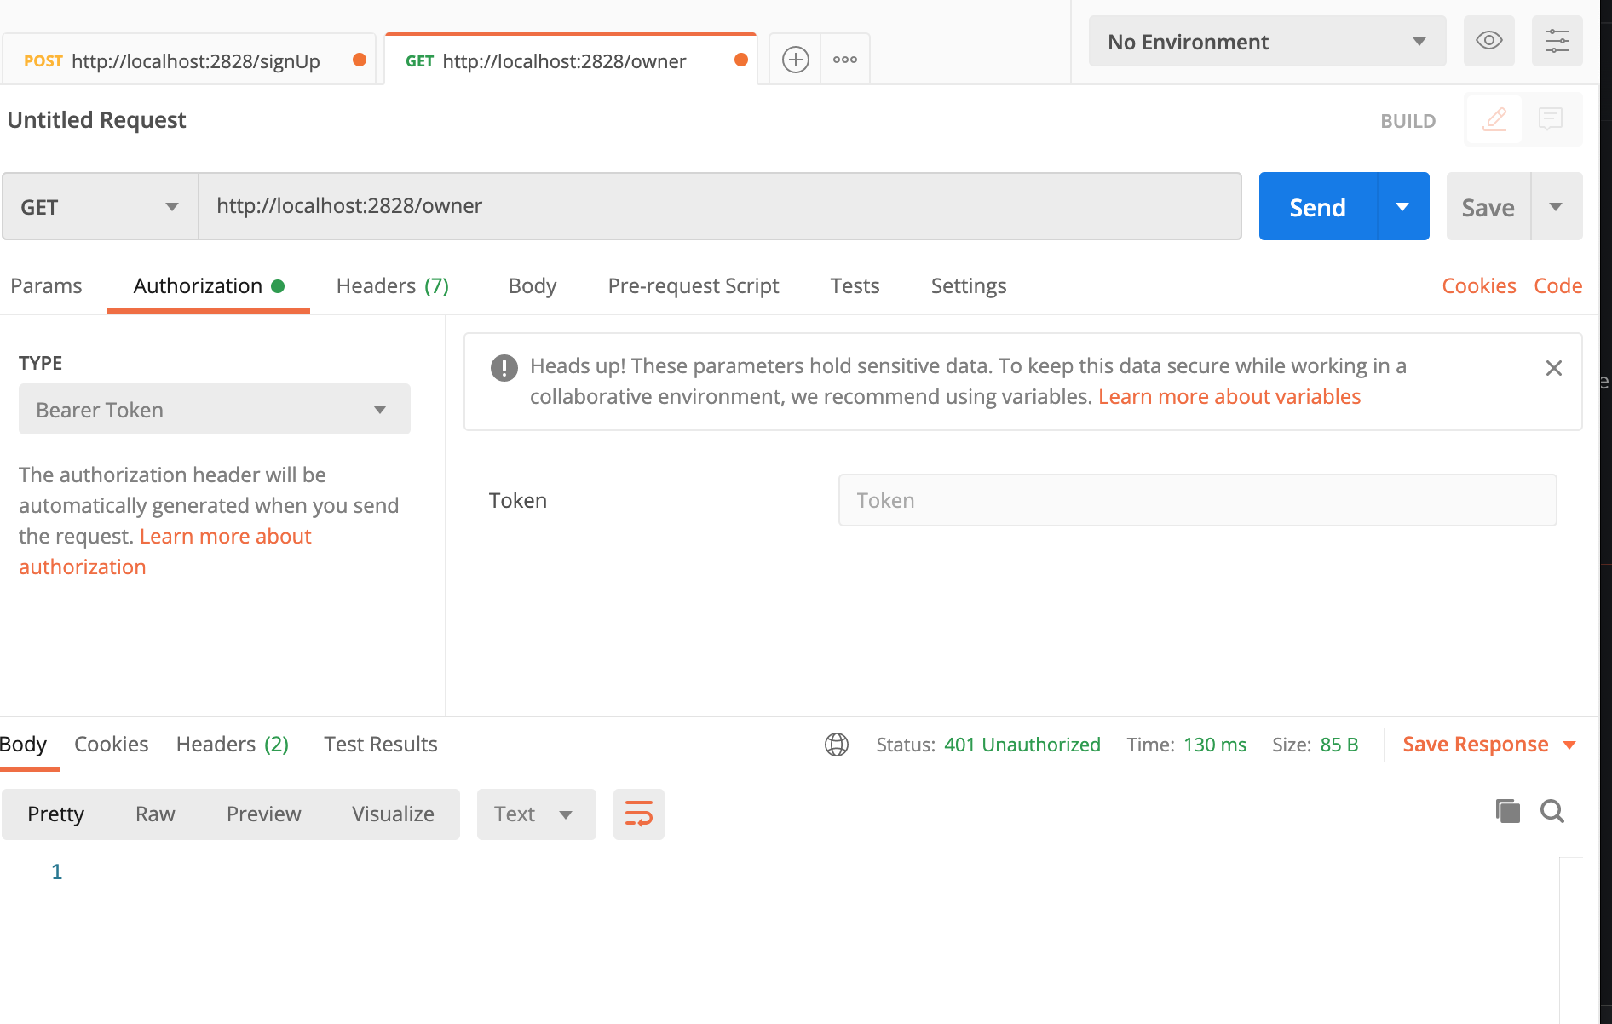Toggle line wrap in response body
This screenshot has height=1024, width=1612.
point(638,814)
